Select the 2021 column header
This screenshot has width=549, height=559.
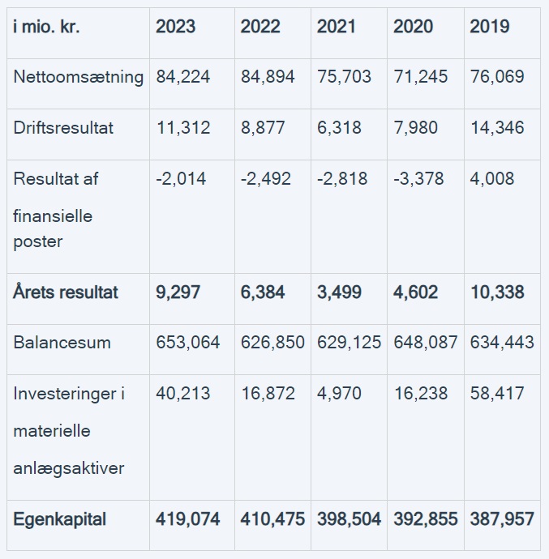[337, 27]
